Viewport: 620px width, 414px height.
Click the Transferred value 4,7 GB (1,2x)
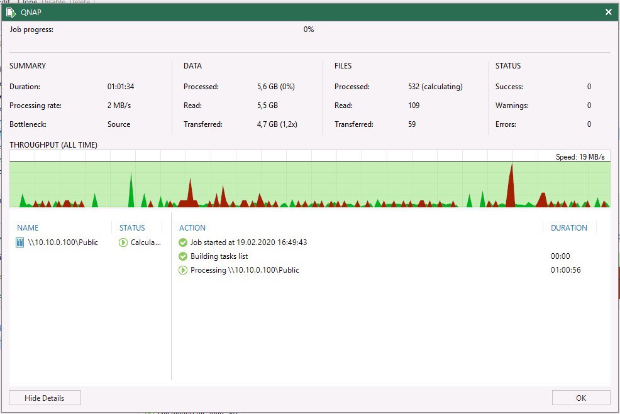[x=277, y=124]
